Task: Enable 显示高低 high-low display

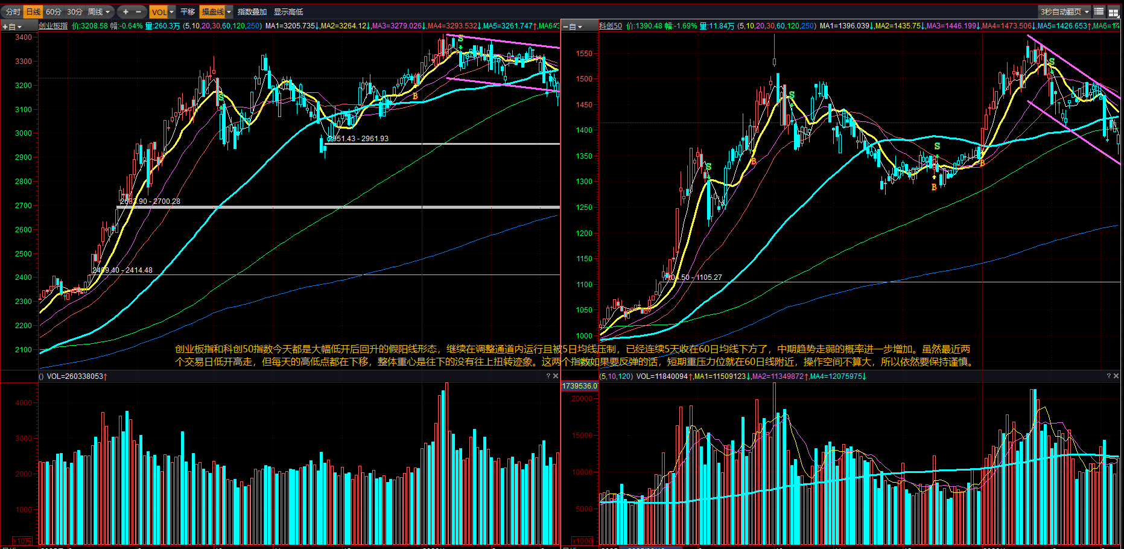Action: click(x=288, y=12)
